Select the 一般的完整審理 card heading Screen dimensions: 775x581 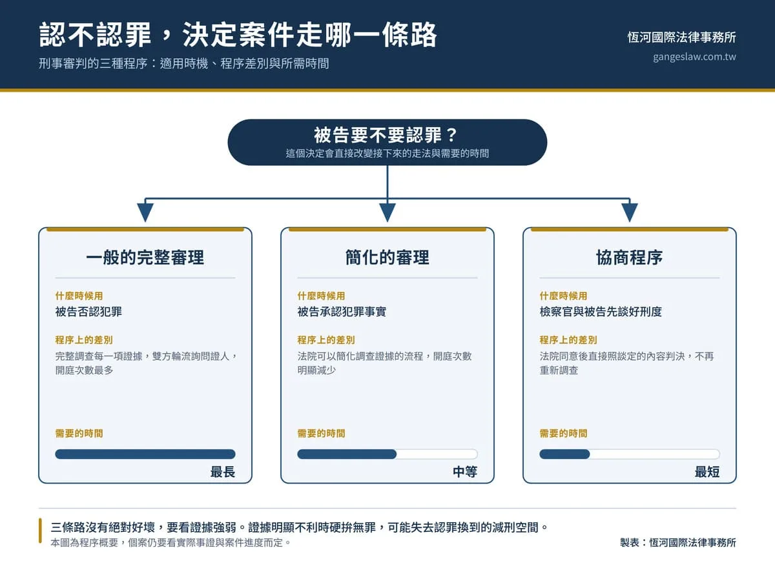pyautogui.click(x=145, y=258)
